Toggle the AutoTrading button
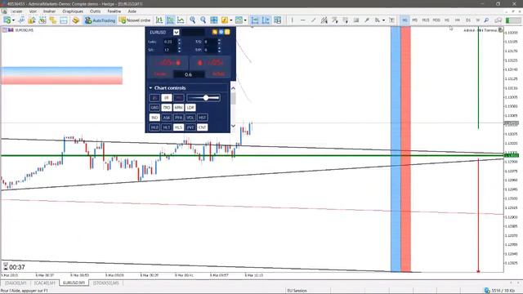Screen dimensions: 523x294 [100, 20]
